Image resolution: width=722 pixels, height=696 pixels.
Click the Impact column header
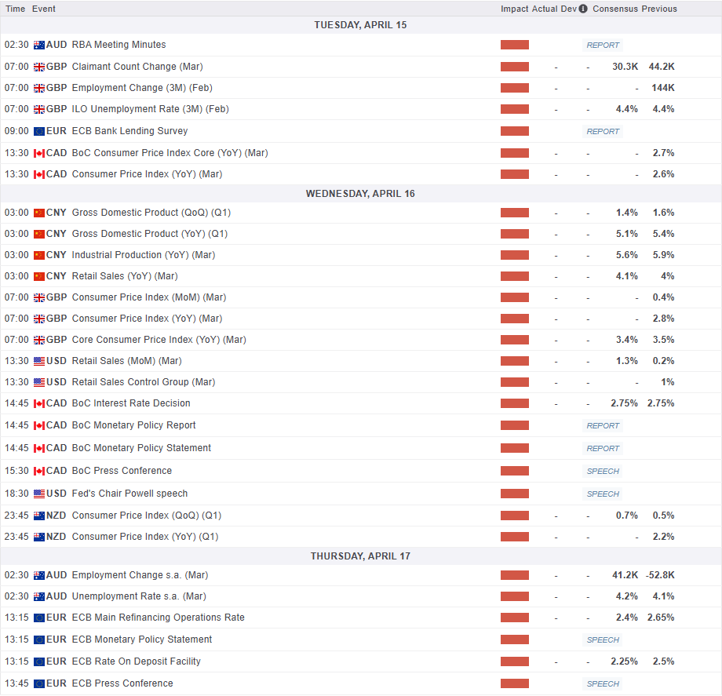coord(514,9)
